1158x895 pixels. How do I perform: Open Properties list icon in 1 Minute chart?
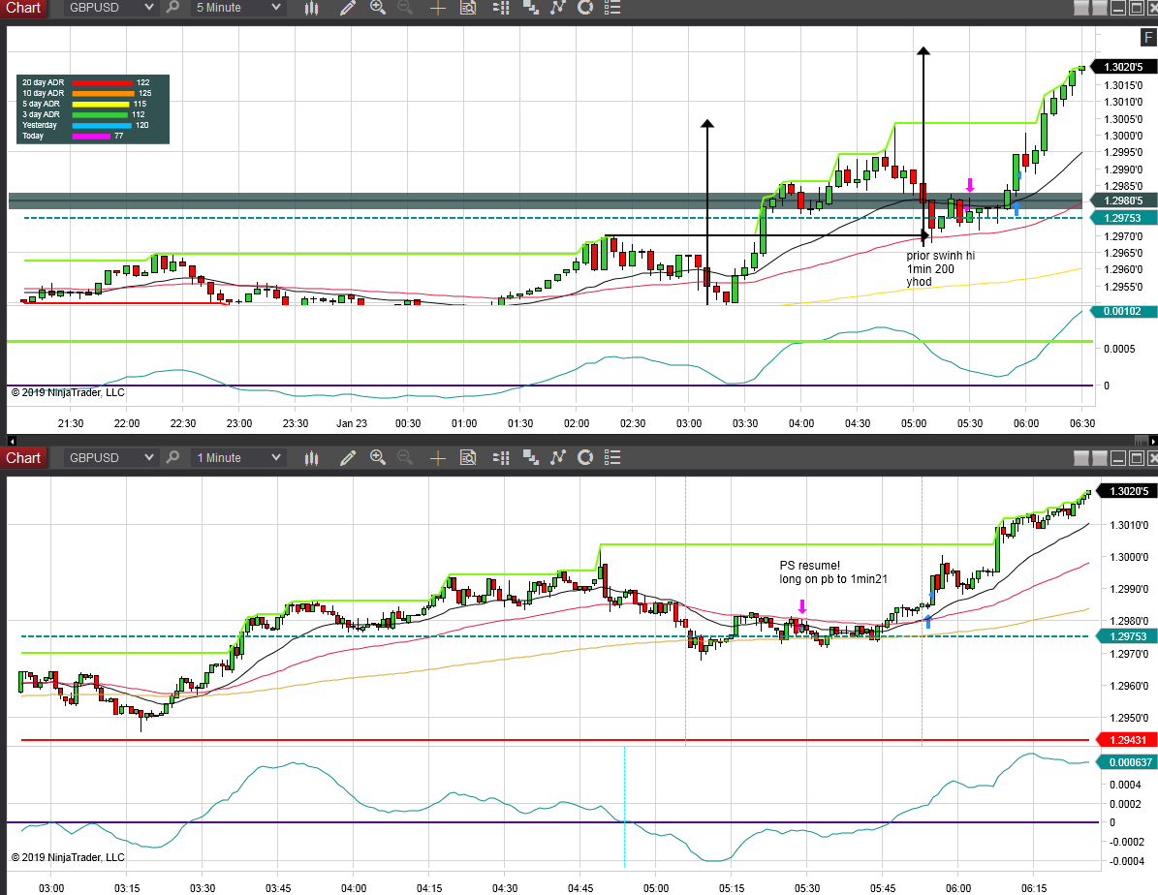(x=612, y=458)
